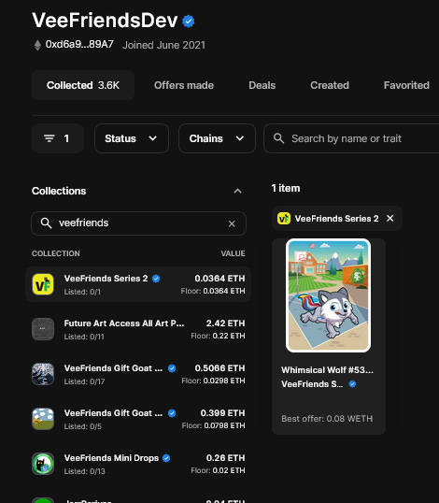
Task: Click Listed: 0/11 text
Action: click(84, 337)
